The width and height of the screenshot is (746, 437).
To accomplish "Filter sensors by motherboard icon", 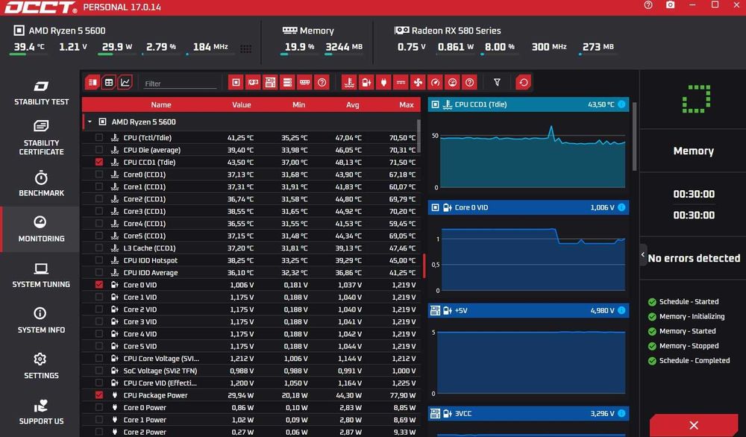I will coord(270,83).
